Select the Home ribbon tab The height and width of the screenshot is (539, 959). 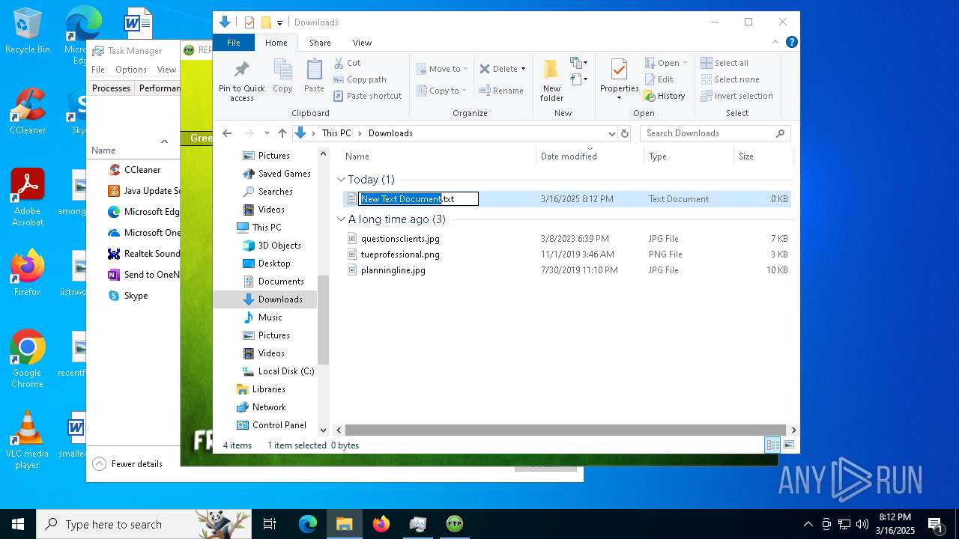pyautogui.click(x=276, y=43)
